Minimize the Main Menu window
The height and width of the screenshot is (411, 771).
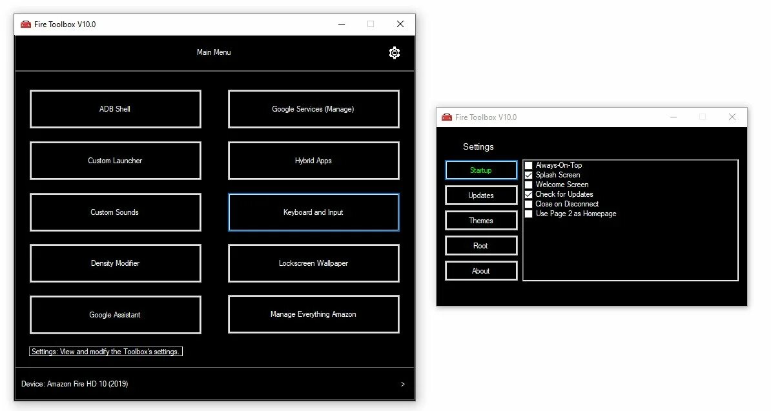[342, 24]
